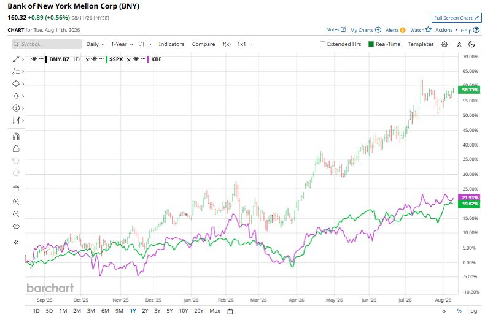
Task: Toggle the magnet snap mode
Action: click(16, 136)
